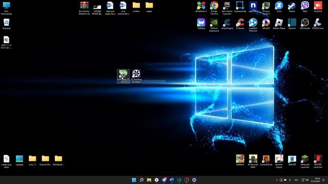328x184 pixels.
Task: Open the NEXTRP Launcher shortcut
Action: pos(318,162)
